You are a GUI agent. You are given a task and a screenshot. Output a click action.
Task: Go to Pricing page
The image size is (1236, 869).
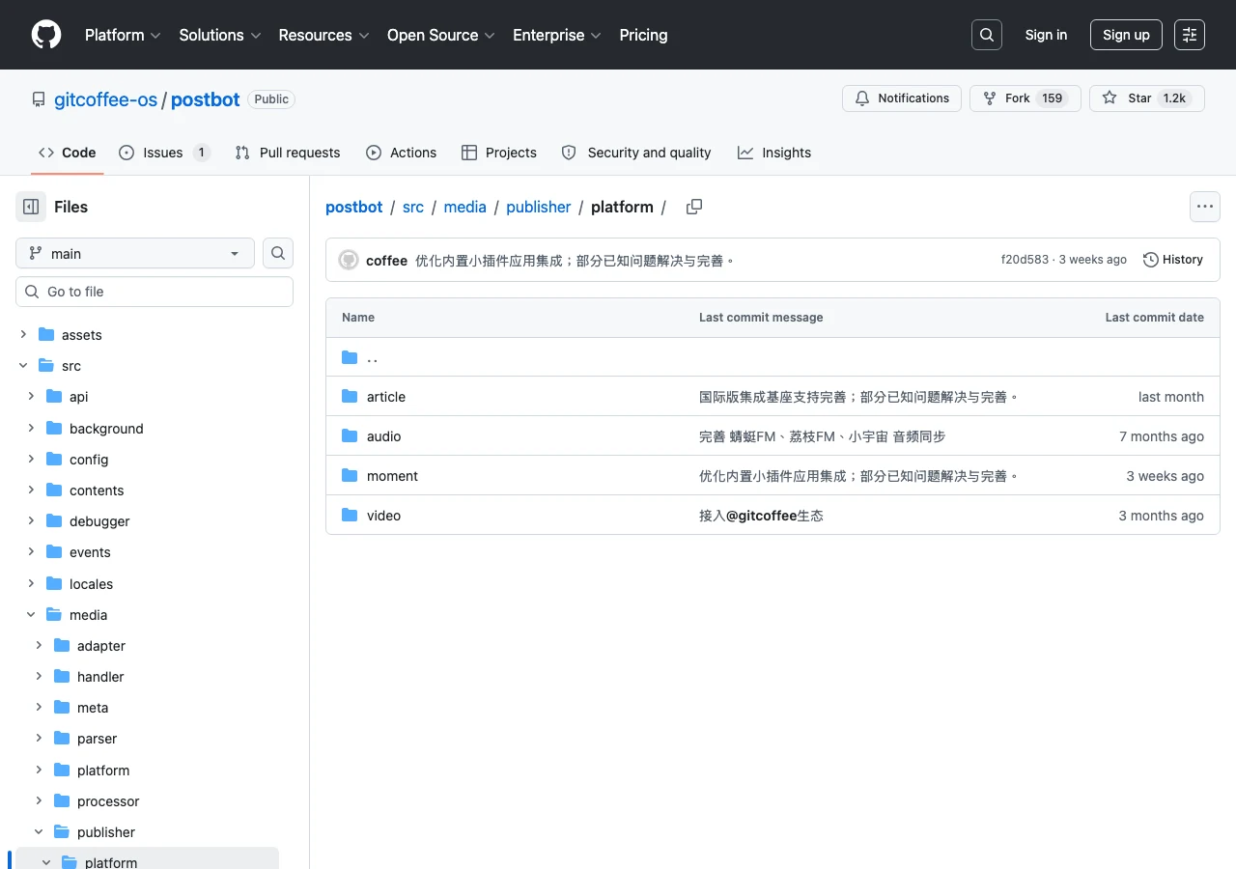643,35
